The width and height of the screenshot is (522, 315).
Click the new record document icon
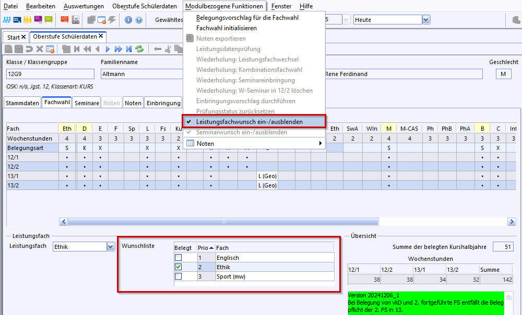(x=9, y=49)
